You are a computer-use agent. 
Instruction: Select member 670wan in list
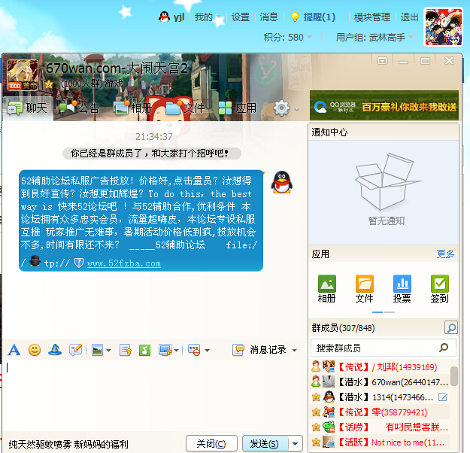point(380,382)
